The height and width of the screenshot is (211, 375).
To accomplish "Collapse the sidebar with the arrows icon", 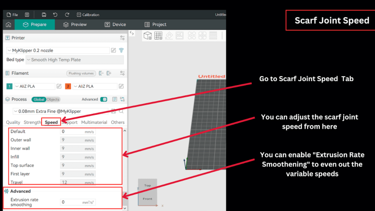I will tap(132, 33).
